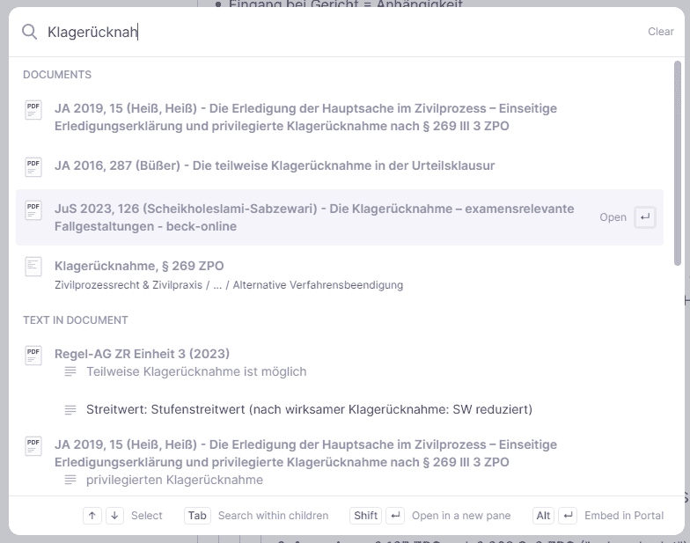Click enter icon beside Alt key
690x543 pixels.
coord(568,516)
